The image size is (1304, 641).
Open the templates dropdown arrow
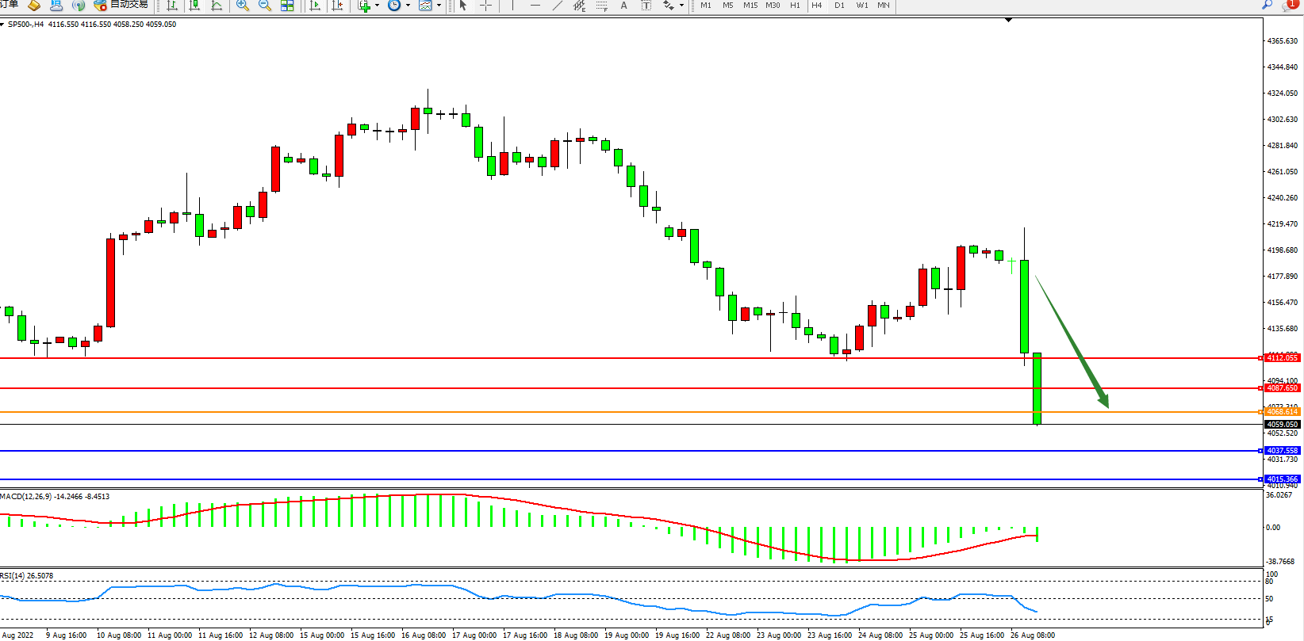[439, 6]
